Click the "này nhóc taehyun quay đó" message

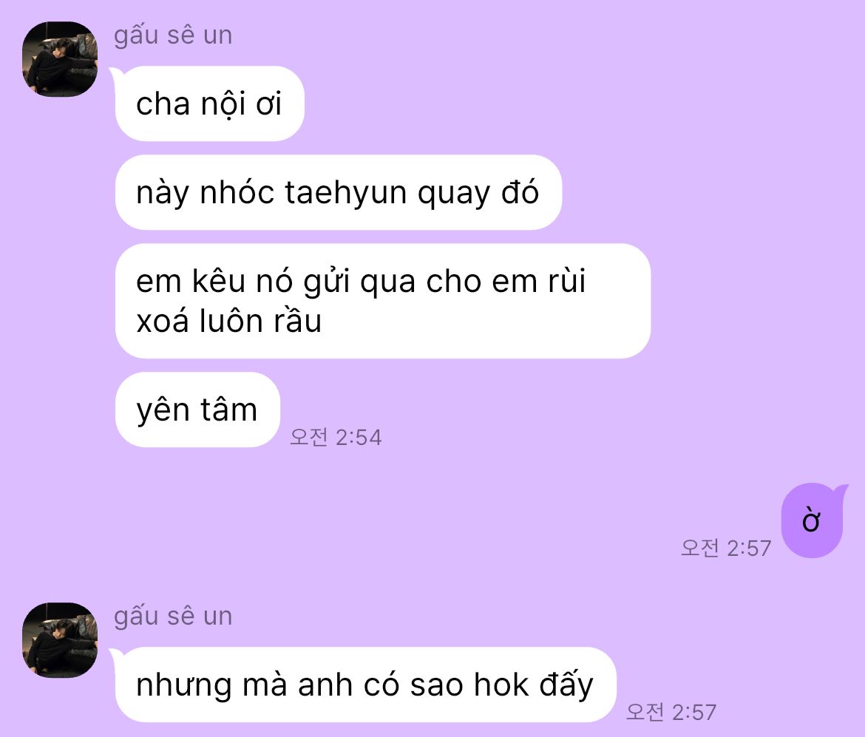338,192
